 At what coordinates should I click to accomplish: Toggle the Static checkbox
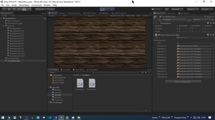coord(205,17)
